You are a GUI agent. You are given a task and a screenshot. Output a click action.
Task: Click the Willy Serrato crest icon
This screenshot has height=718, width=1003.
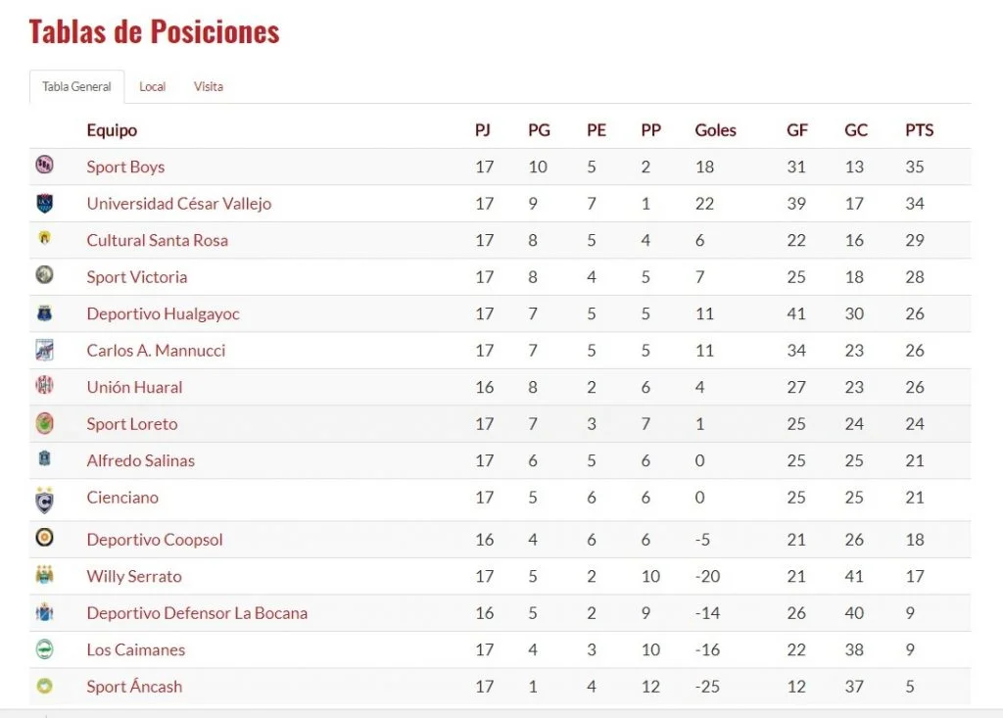(44, 575)
